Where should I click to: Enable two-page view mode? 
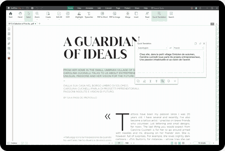(x=176, y=143)
